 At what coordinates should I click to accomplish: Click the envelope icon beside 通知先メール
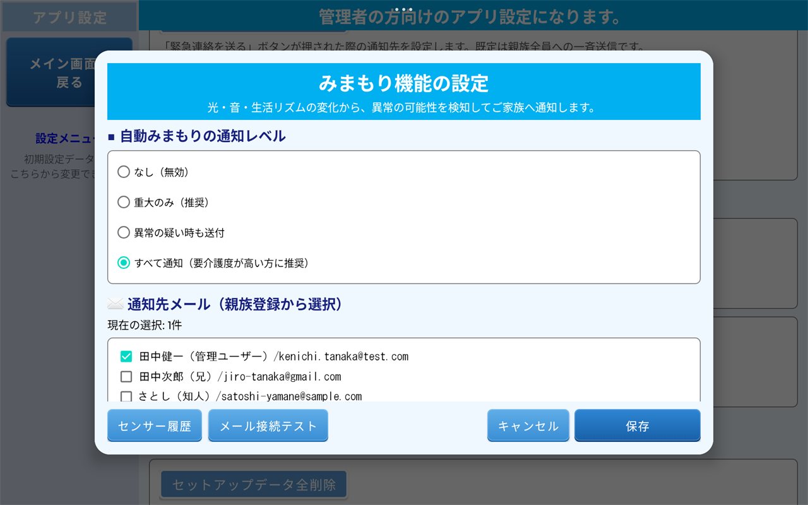pyautogui.click(x=115, y=304)
